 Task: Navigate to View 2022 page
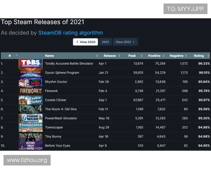pyautogui.click(x=125, y=42)
